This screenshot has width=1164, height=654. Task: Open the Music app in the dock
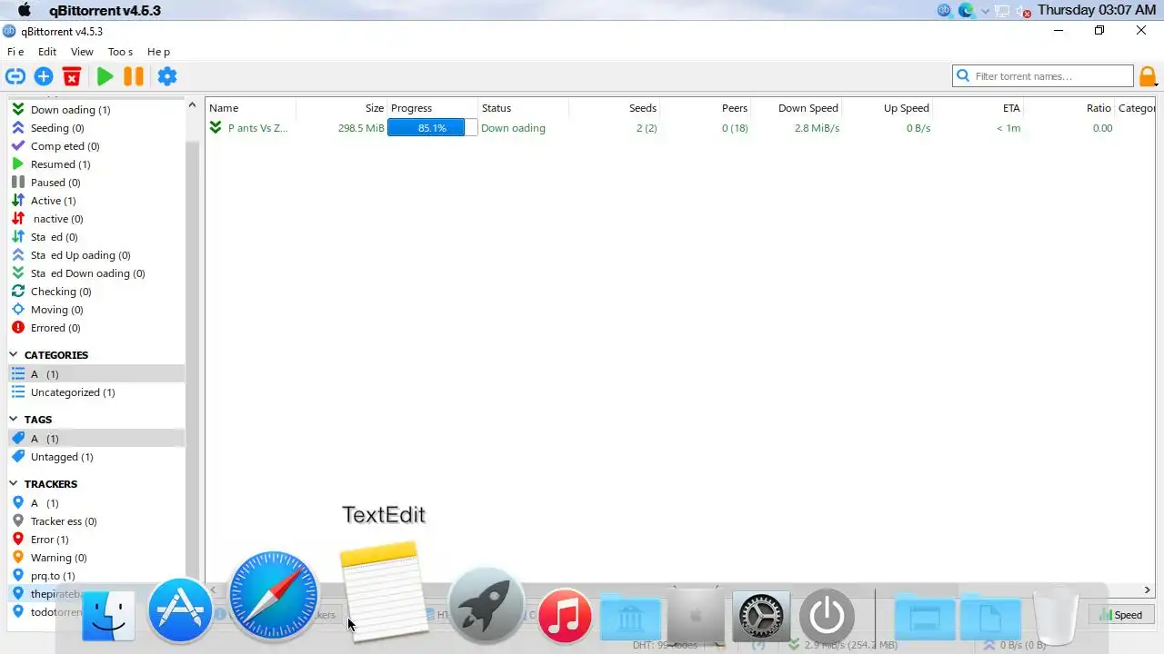point(565,616)
